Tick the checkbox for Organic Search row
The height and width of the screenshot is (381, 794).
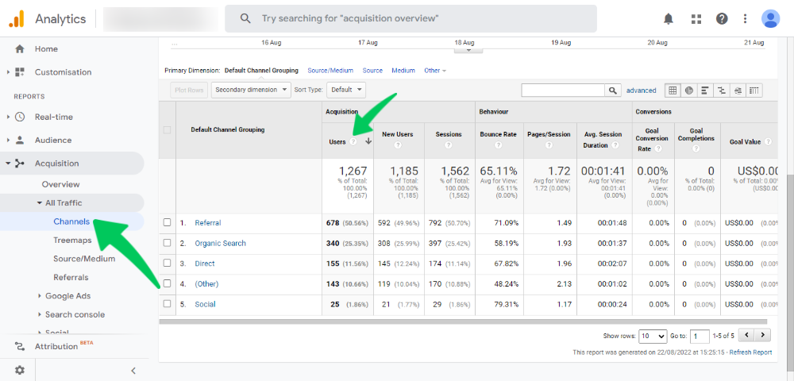pyautogui.click(x=167, y=244)
